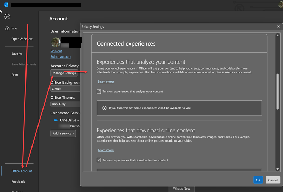Click the Outlook app icon in title bar

pos(6,5)
